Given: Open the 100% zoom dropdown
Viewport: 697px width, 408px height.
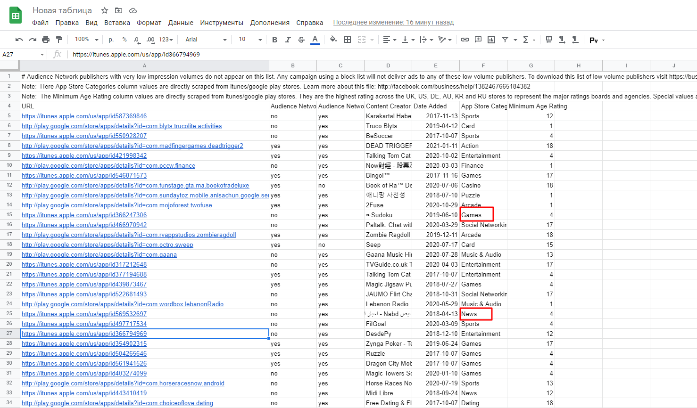Looking at the screenshot, I should 86,40.
